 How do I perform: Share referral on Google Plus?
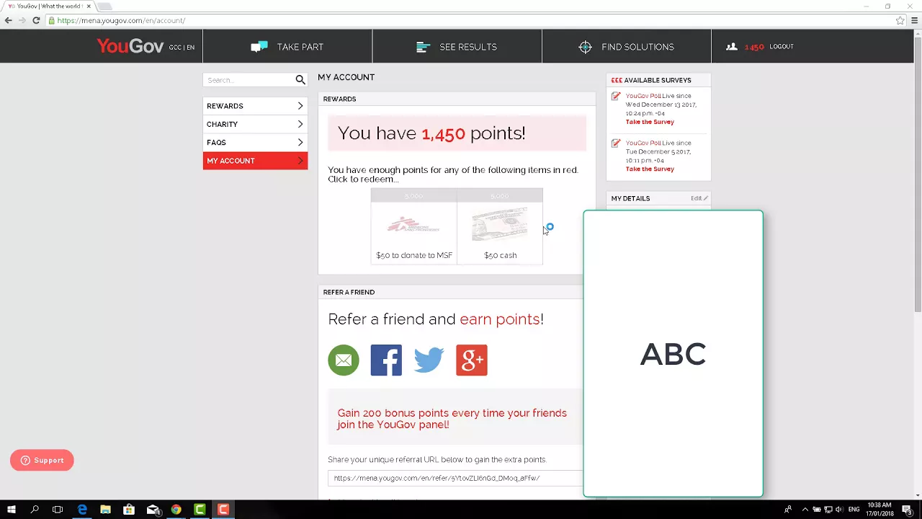point(472,360)
